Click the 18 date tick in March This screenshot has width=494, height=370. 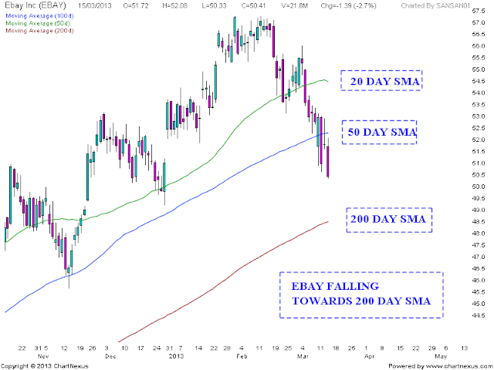pos(336,348)
